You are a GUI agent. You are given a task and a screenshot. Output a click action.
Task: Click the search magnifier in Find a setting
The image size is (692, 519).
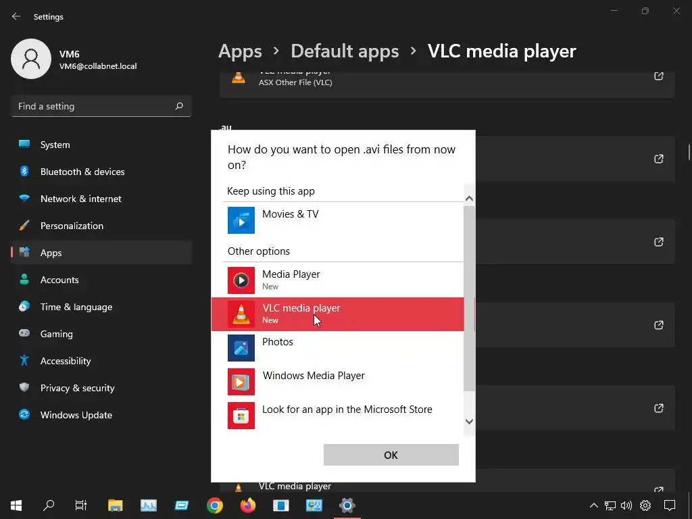(179, 106)
